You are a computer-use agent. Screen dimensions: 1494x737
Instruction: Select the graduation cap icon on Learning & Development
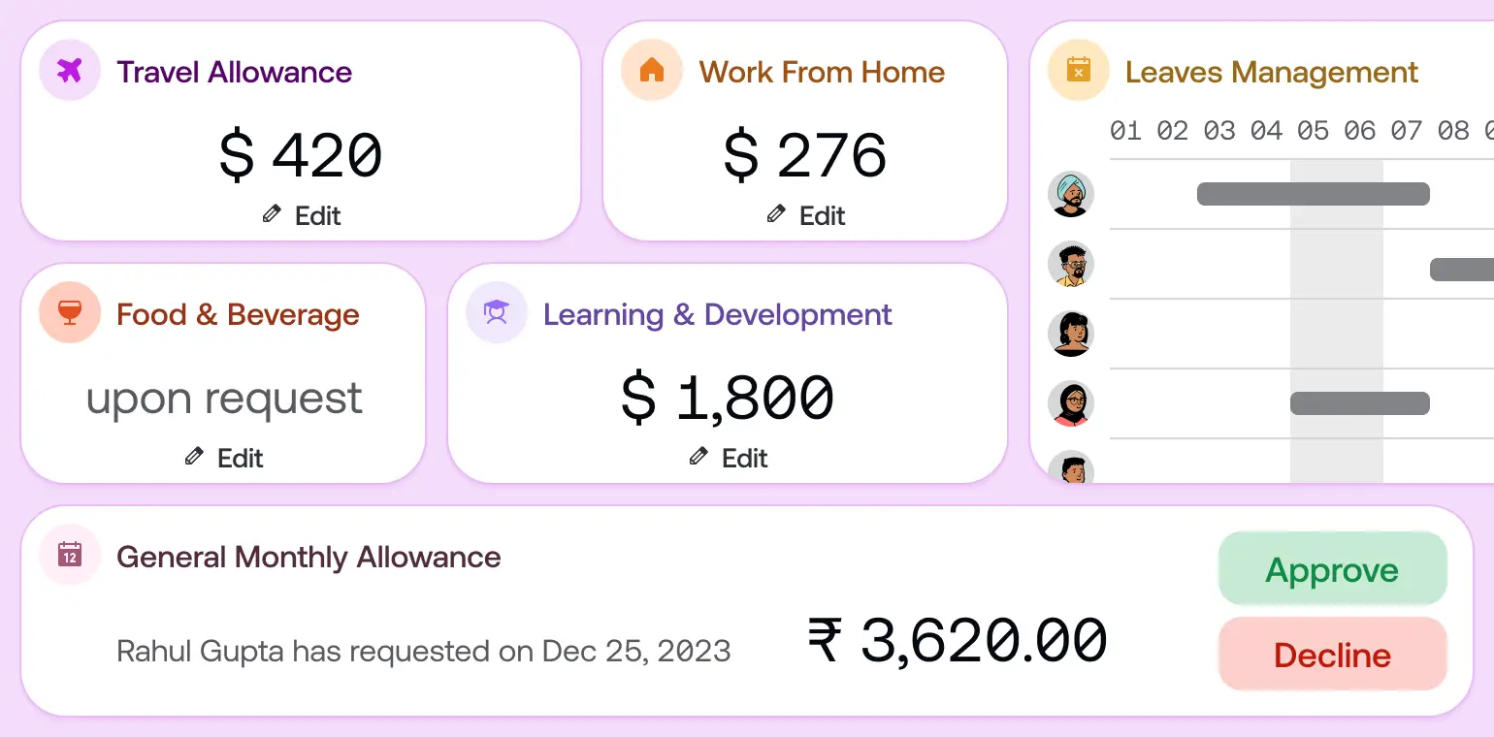[x=496, y=312]
